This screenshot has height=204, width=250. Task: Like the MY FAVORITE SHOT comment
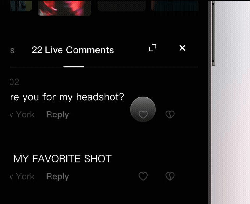[143, 176]
